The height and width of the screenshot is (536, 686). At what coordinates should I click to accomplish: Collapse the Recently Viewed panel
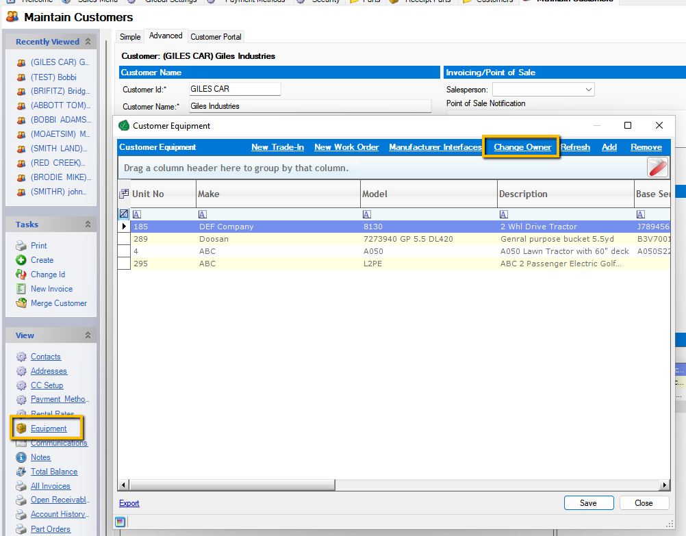point(88,42)
